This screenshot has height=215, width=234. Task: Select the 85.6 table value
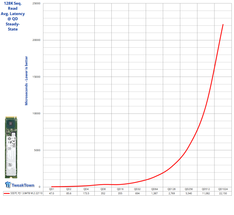click(69, 193)
